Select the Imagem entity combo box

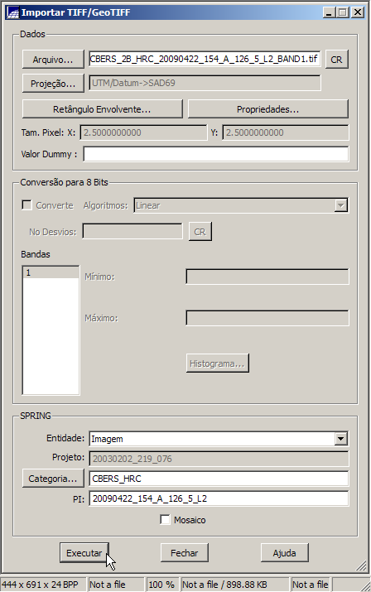[219, 439]
